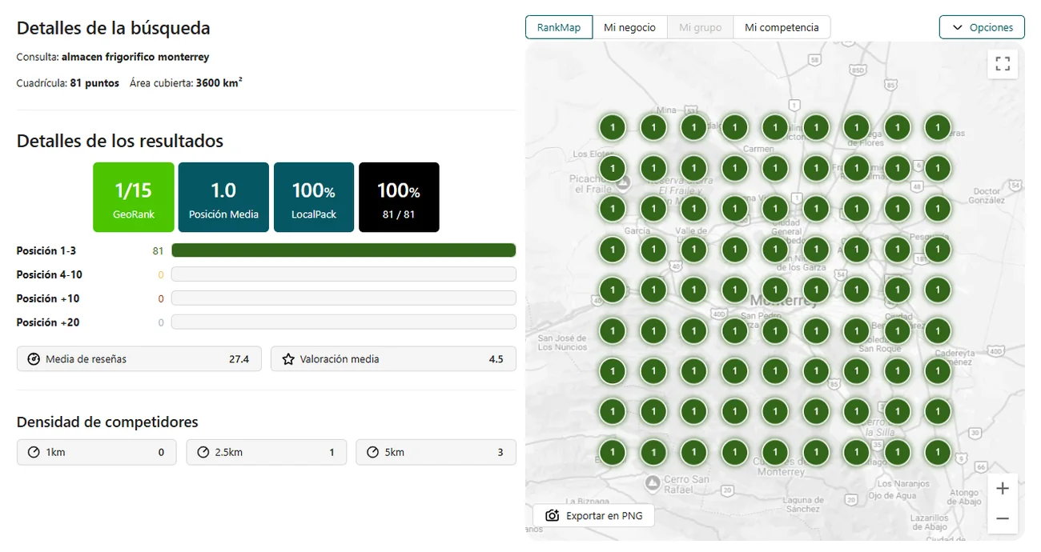Switch to the Mi competencia tab
1041x552 pixels.
(782, 27)
